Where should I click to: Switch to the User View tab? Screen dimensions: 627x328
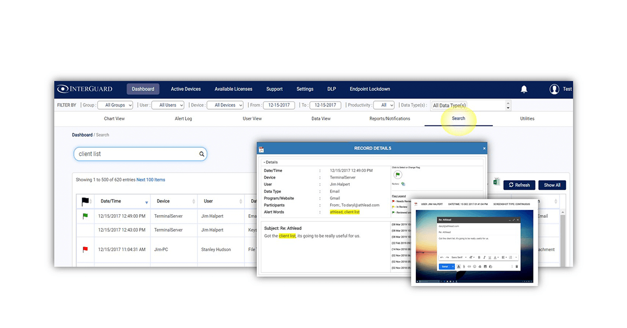(252, 119)
